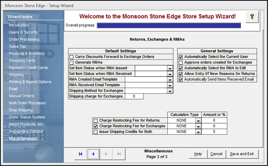Viewport: 268px width, 166px height.
Task: Toggle Allow Entry Of New Reasons for Returns
Action: point(181,74)
